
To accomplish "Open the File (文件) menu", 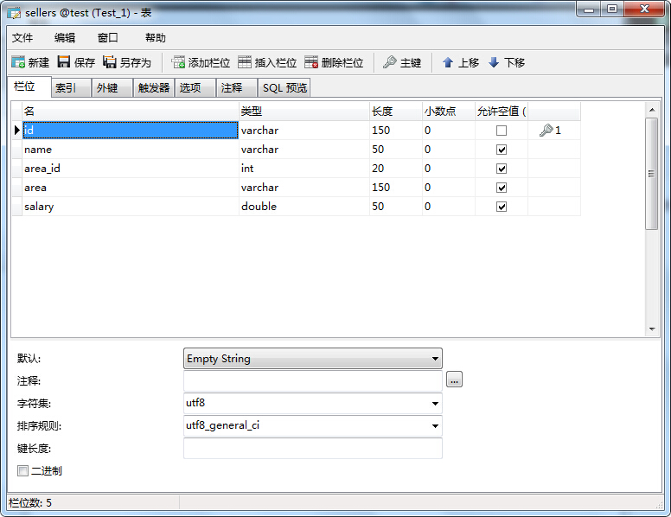I will point(22,38).
